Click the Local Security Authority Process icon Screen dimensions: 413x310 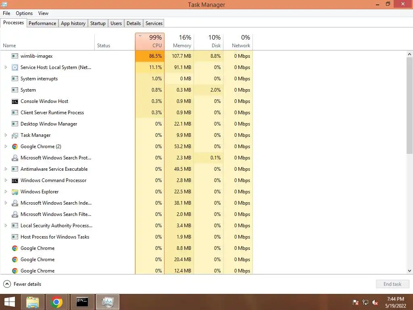pyautogui.click(x=15, y=226)
